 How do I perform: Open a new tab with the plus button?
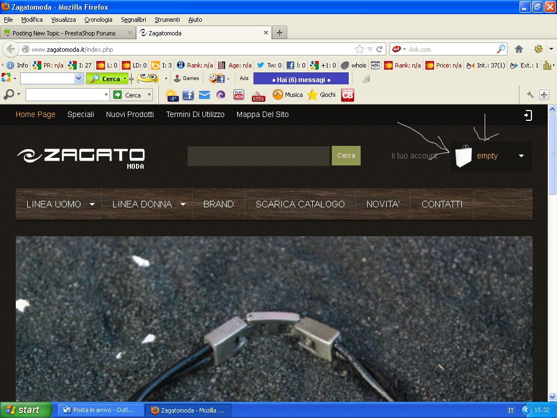coord(280,33)
